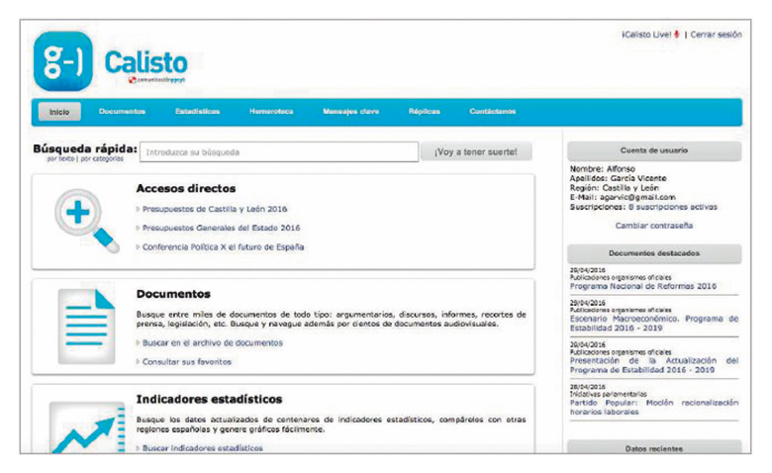
Task: Go to the Documentos menu item
Action: [122, 112]
